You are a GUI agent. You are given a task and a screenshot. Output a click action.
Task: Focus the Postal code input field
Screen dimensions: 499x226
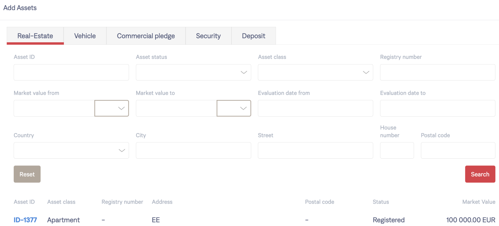pyautogui.click(x=458, y=150)
